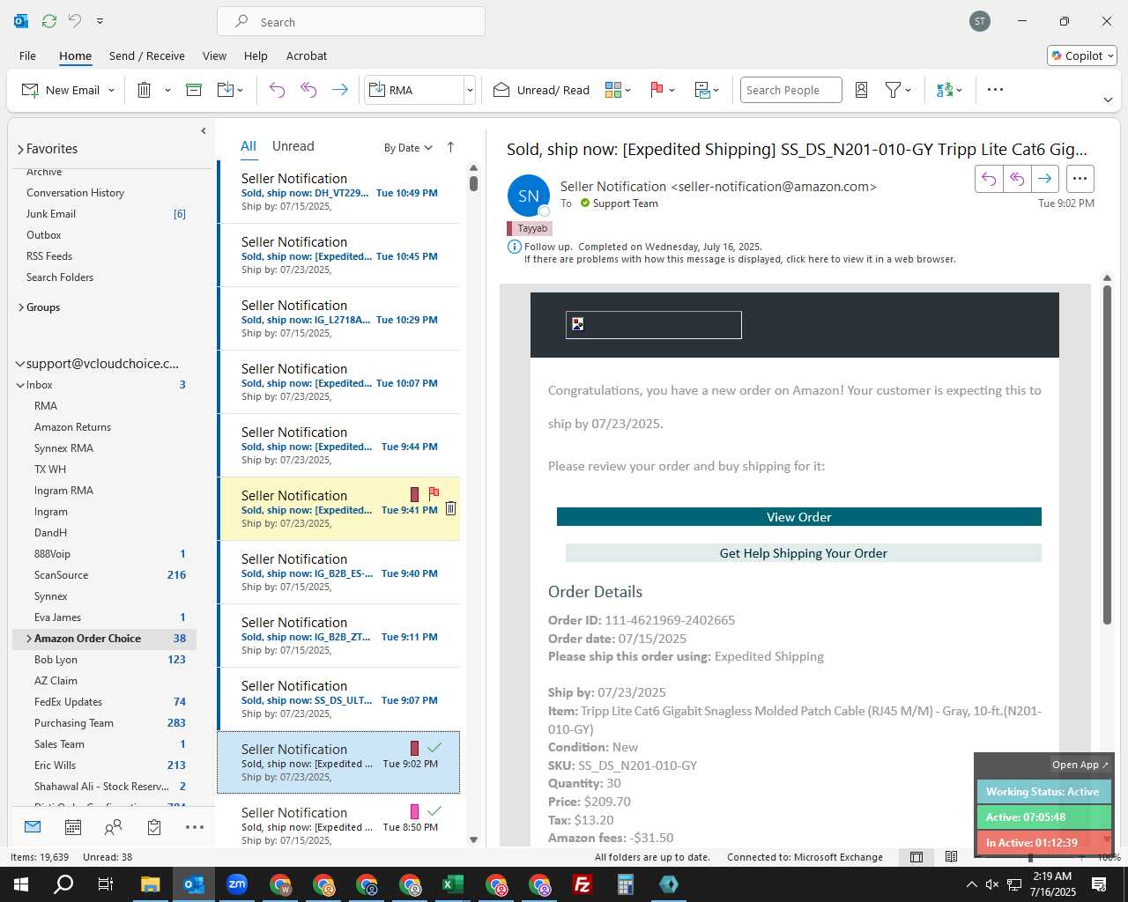
Task: Open the View tab
Action: click(x=214, y=55)
